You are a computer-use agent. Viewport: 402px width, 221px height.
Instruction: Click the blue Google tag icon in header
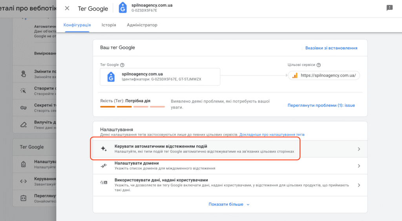click(x=122, y=8)
